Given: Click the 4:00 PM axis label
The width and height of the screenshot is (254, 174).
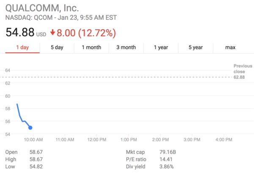Looking at the screenshot, I should click(224, 140).
